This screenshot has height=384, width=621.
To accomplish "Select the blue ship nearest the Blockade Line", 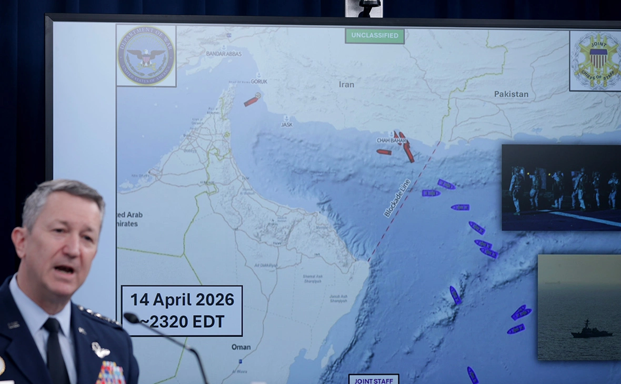I will (x=431, y=193).
